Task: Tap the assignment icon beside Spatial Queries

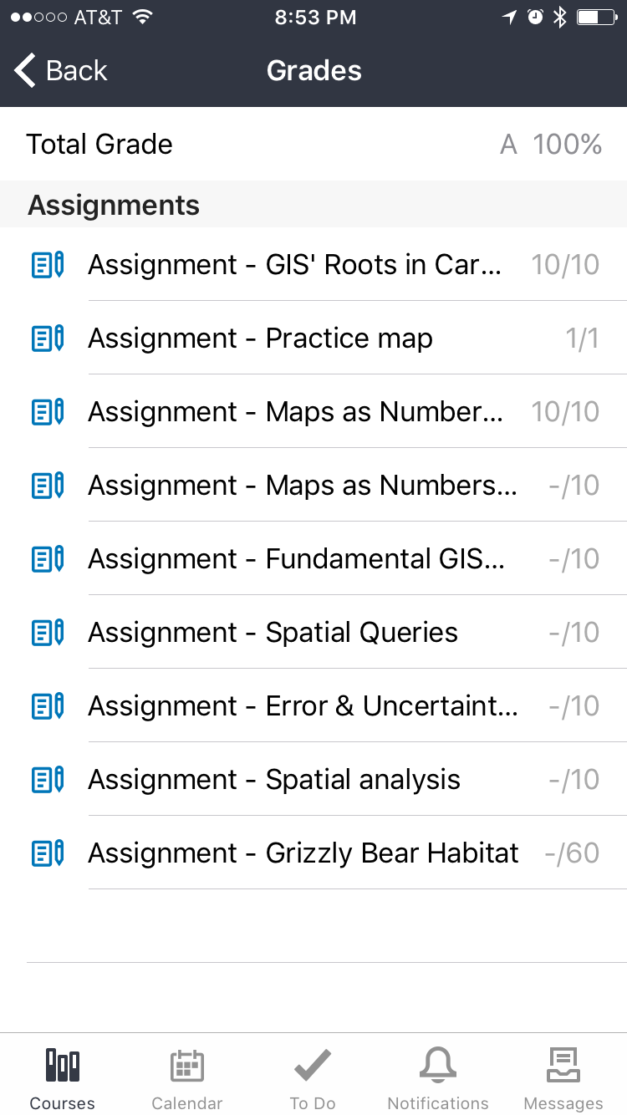Action: [x=48, y=633]
